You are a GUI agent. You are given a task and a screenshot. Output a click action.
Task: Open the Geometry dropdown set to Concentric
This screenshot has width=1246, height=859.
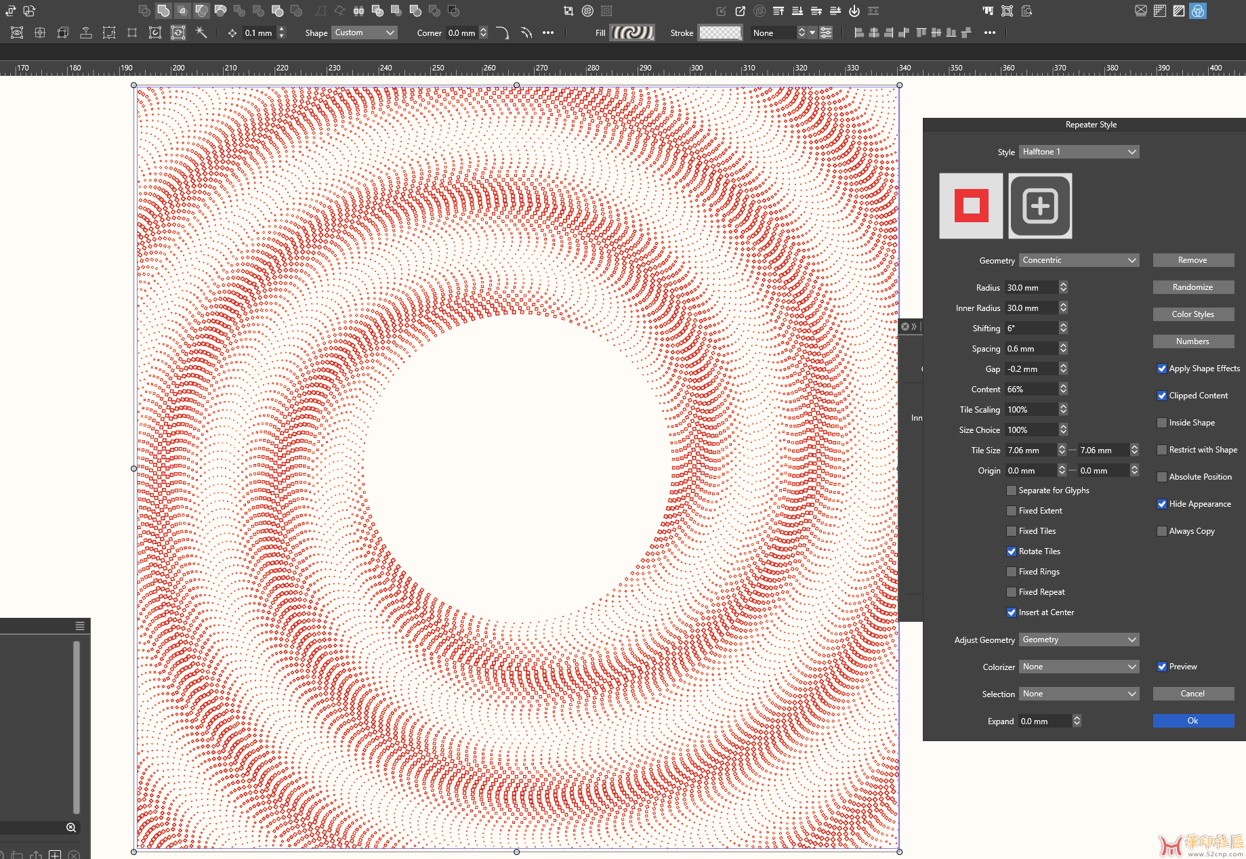point(1079,260)
